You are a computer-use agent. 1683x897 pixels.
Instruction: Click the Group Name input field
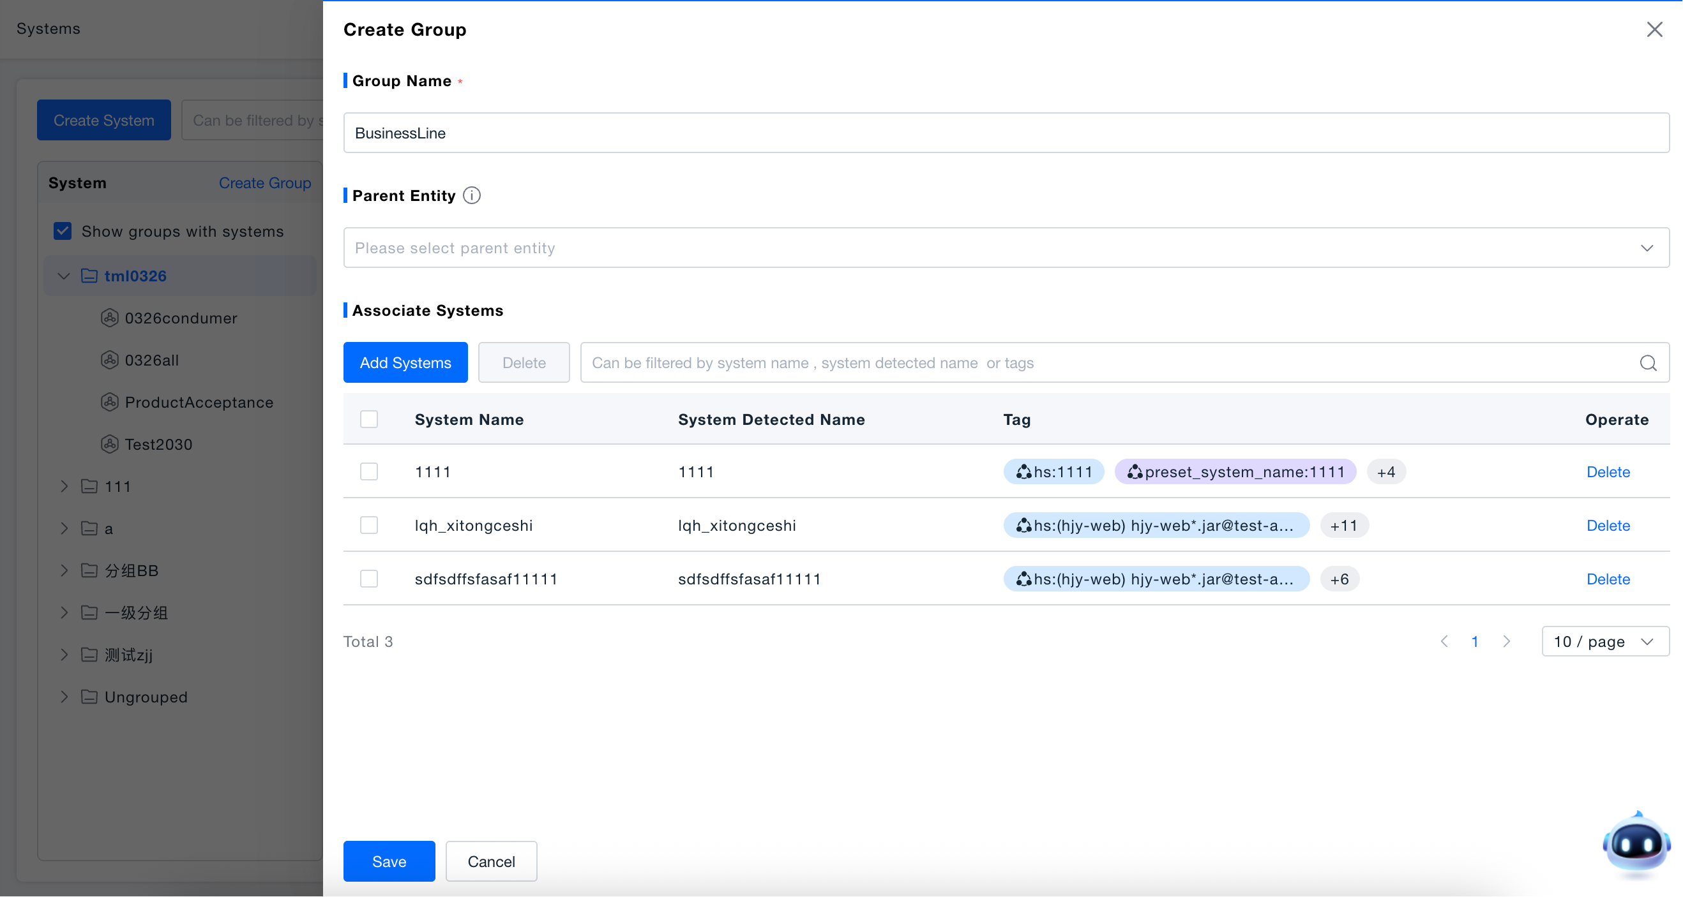pyautogui.click(x=1006, y=133)
